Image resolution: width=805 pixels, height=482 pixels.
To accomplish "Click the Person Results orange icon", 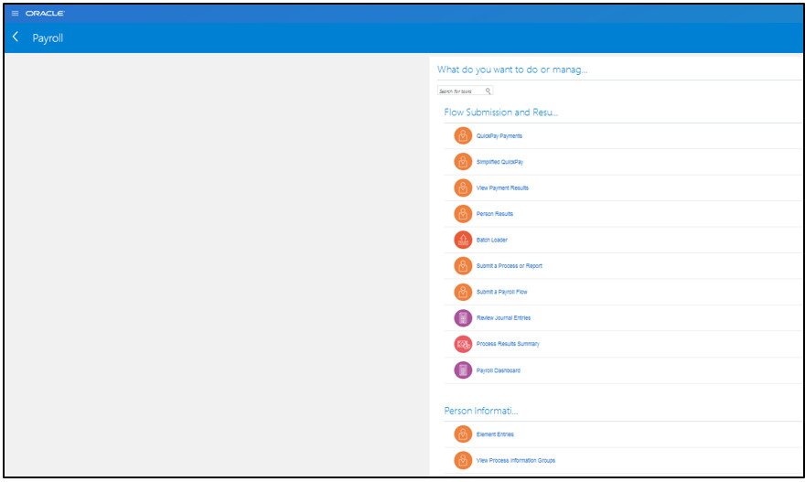I will pos(463,213).
